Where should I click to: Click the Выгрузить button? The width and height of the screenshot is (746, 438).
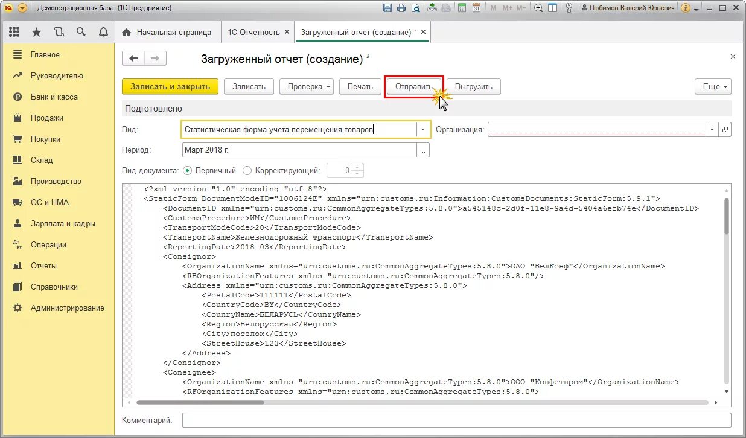click(x=474, y=86)
